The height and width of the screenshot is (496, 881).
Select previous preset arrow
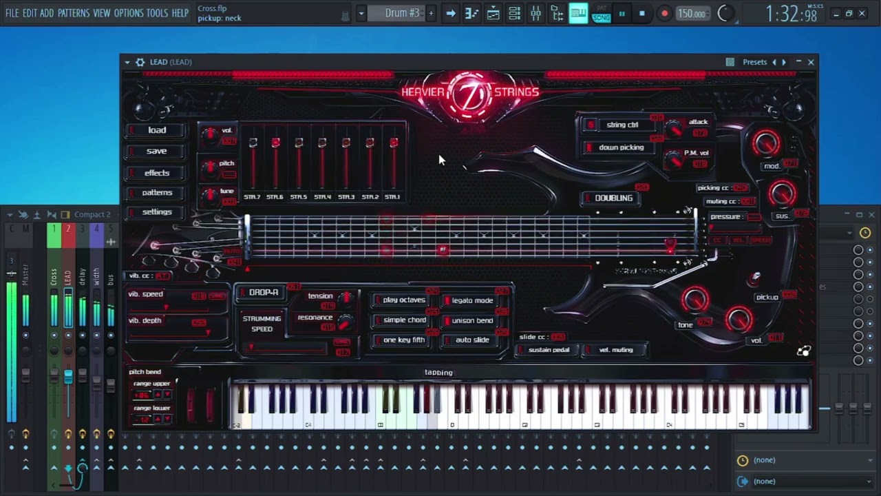(x=774, y=62)
